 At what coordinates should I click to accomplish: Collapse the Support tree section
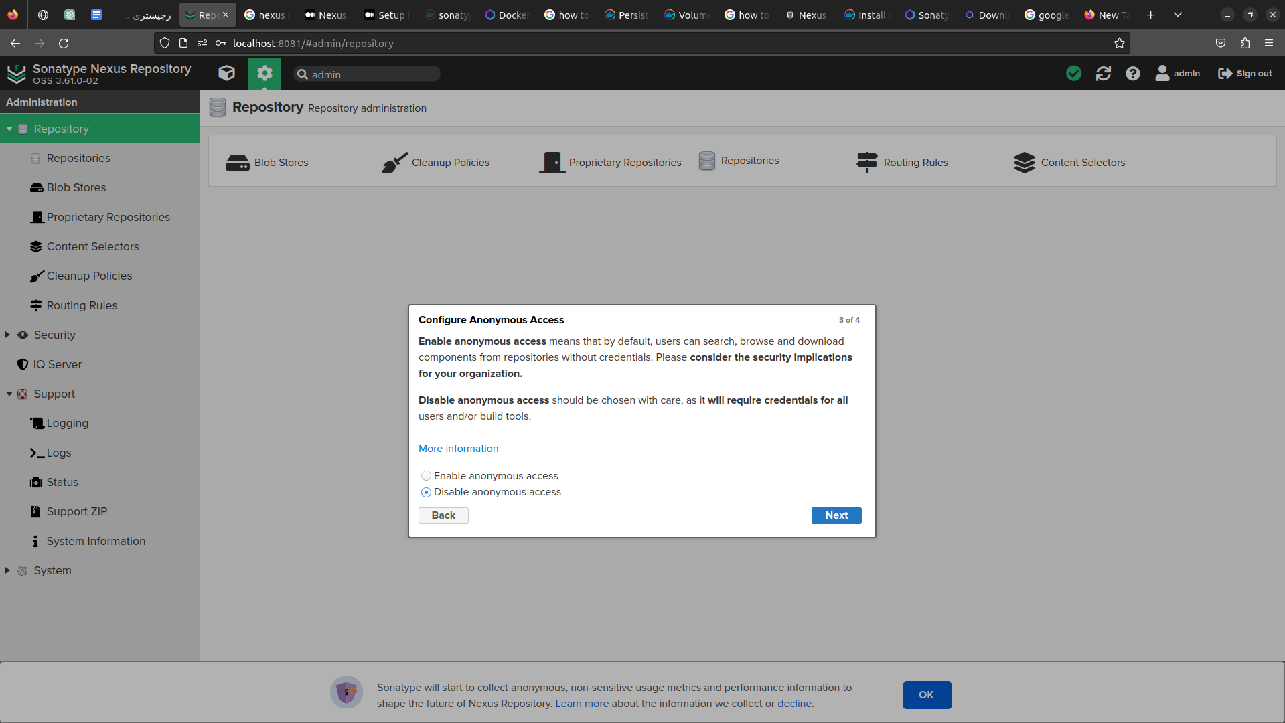click(x=9, y=394)
